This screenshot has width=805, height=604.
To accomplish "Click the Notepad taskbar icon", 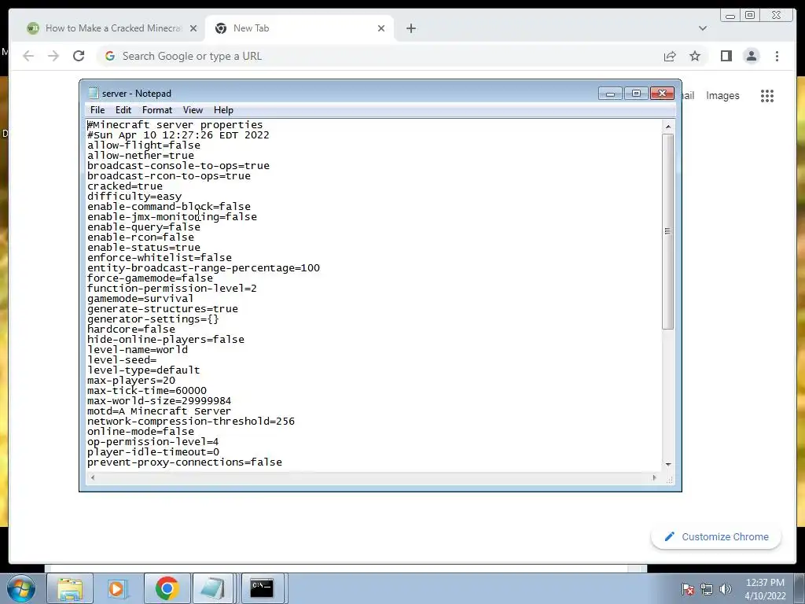I will click(213, 588).
